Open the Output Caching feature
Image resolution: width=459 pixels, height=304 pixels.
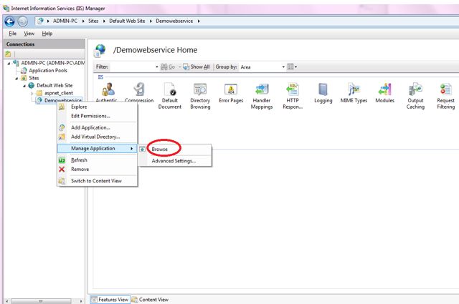[x=415, y=96]
